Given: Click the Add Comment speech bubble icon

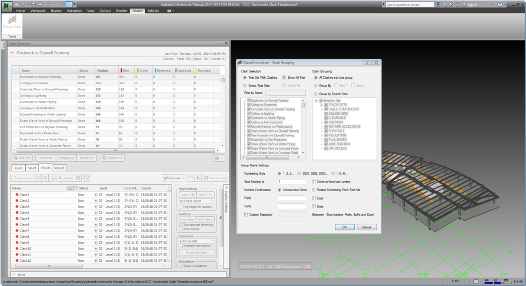Looking at the screenshot, I should pyautogui.click(x=87, y=178).
